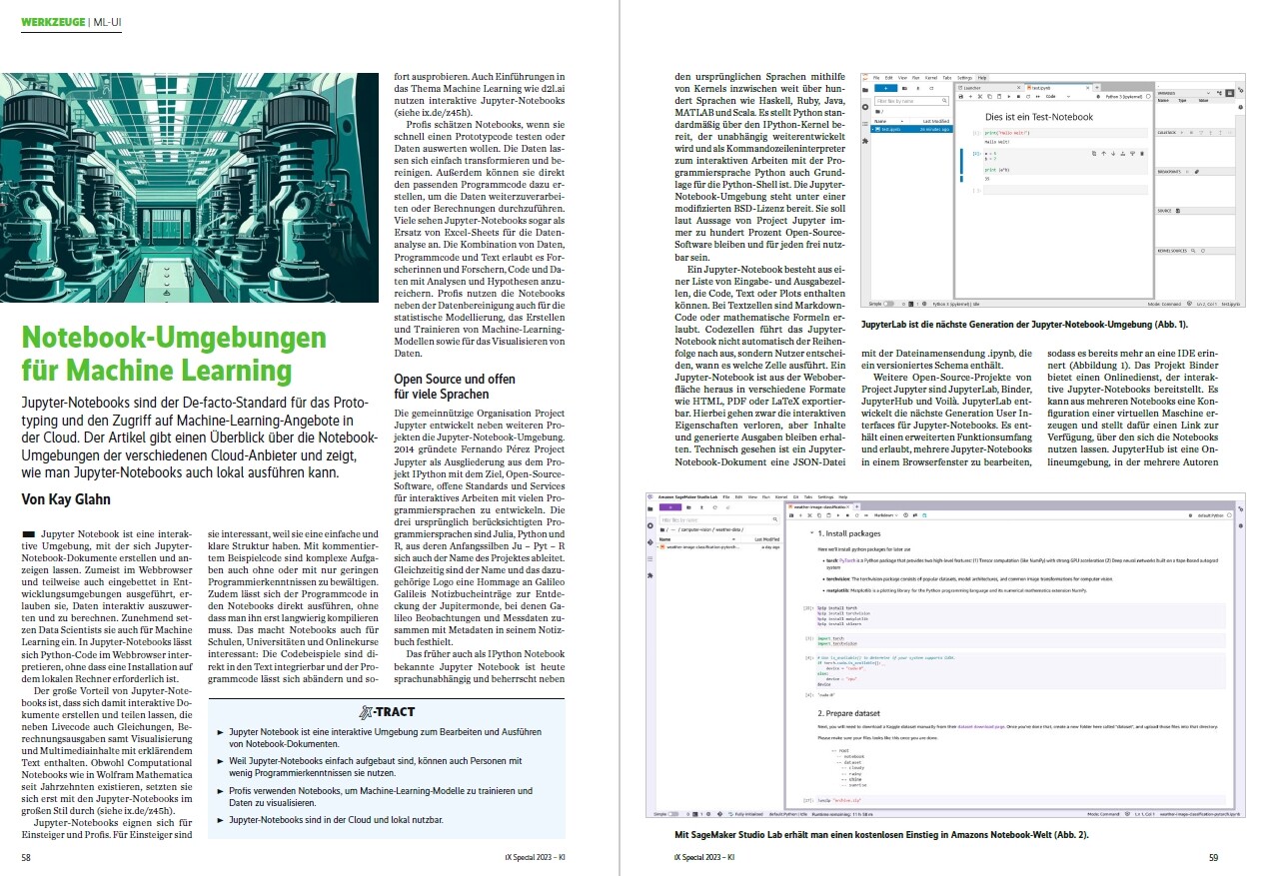Collapse the CALLSTACK section in the debugger panel
Viewport: 1263px width, 876px height.
pos(1169,132)
